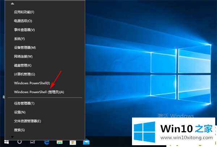Launch Windows PowerShell(I)
This screenshot has width=217, height=147.
[x=45, y=83]
